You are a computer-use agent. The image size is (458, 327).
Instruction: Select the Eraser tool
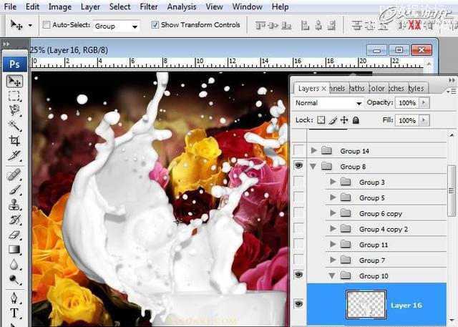coord(14,235)
